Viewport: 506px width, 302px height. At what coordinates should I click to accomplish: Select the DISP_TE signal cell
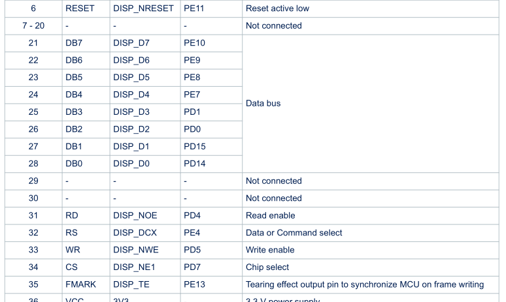[145, 284]
